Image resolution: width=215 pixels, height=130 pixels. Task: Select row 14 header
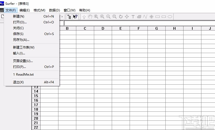coord(36,91)
